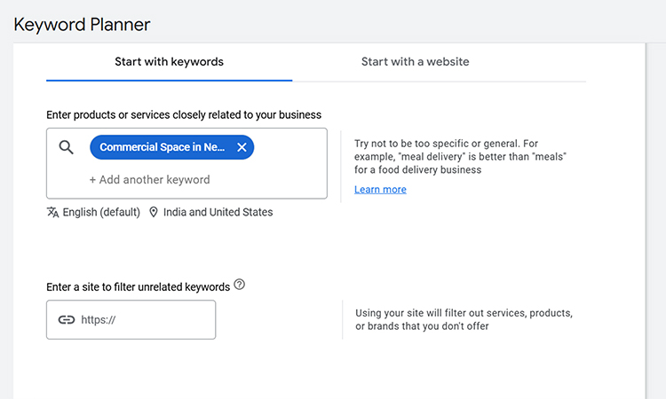
Task: Click the translate language icon
Action: (52, 212)
